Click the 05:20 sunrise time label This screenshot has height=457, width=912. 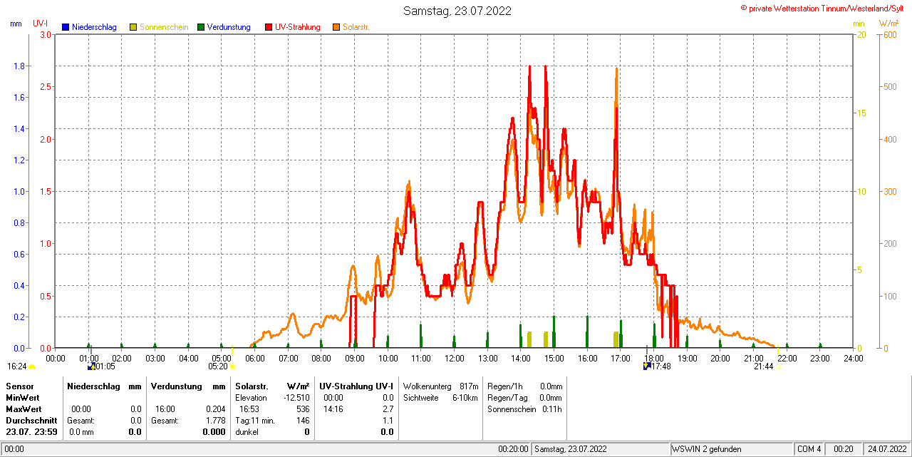pyautogui.click(x=218, y=366)
